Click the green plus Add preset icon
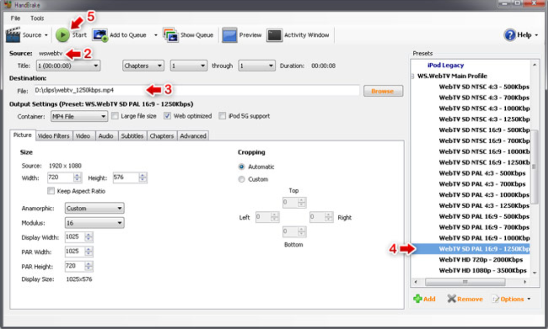Screen dimensions: 549x329 click(x=417, y=299)
